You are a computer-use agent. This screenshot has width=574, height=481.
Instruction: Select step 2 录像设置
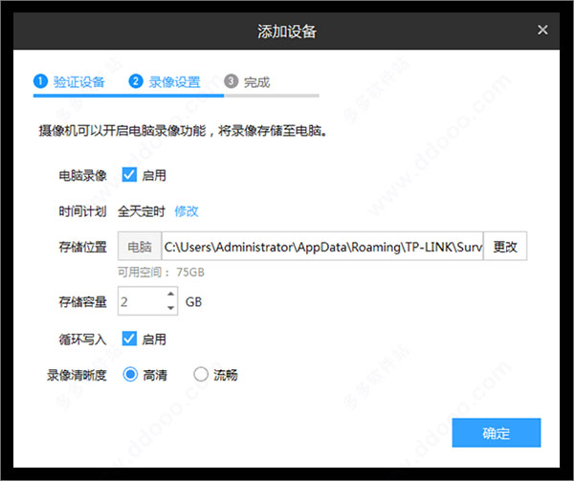tap(165, 81)
